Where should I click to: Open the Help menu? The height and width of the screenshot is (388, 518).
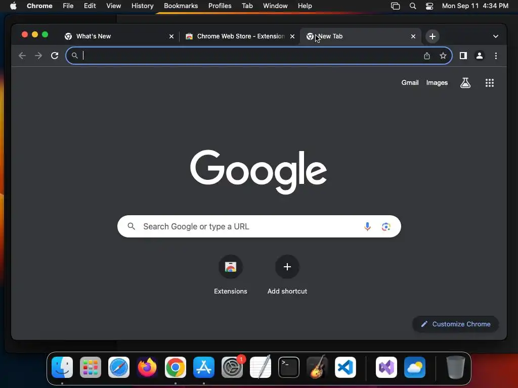tap(305, 6)
